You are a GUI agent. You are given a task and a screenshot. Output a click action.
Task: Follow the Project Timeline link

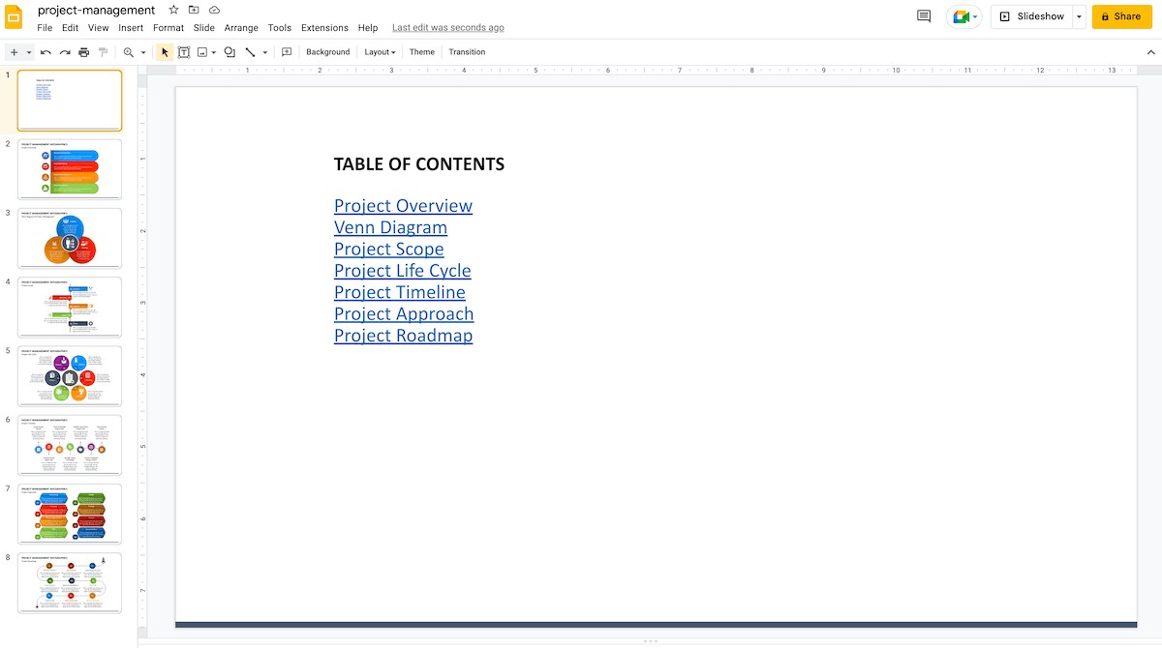coord(399,292)
